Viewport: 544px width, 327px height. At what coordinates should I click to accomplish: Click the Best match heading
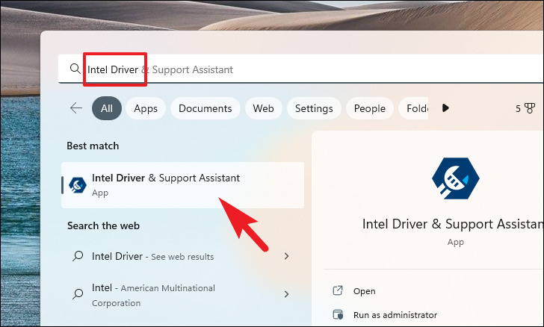click(x=93, y=146)
